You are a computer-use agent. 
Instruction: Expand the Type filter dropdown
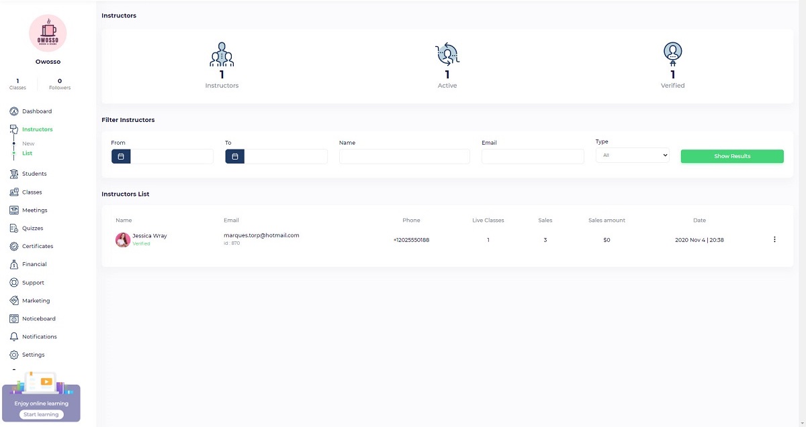[632, 155]
